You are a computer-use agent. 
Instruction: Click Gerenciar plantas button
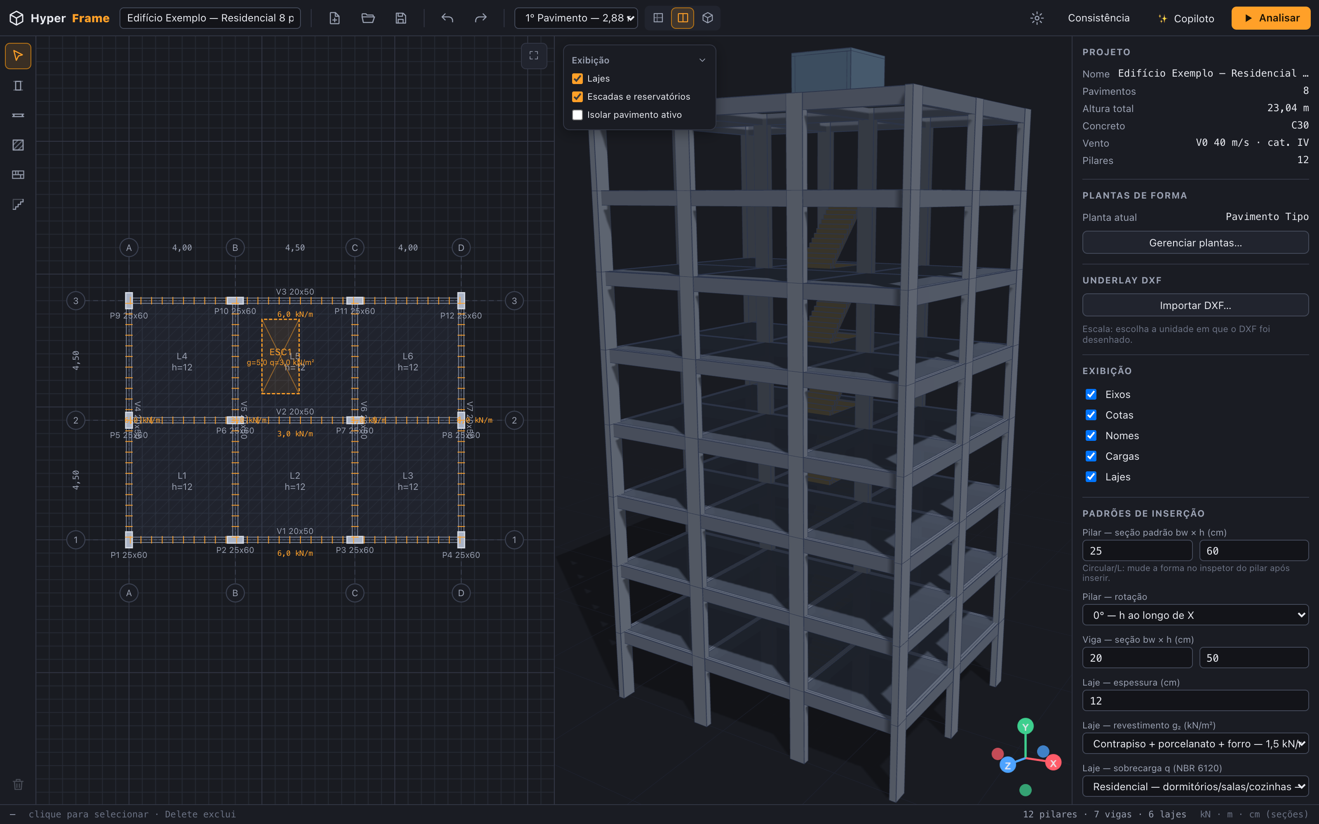tap(1195, 243)
